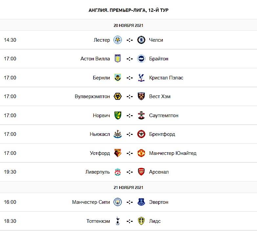
Task: Click the Лидс team name
Action: point(155,221)
